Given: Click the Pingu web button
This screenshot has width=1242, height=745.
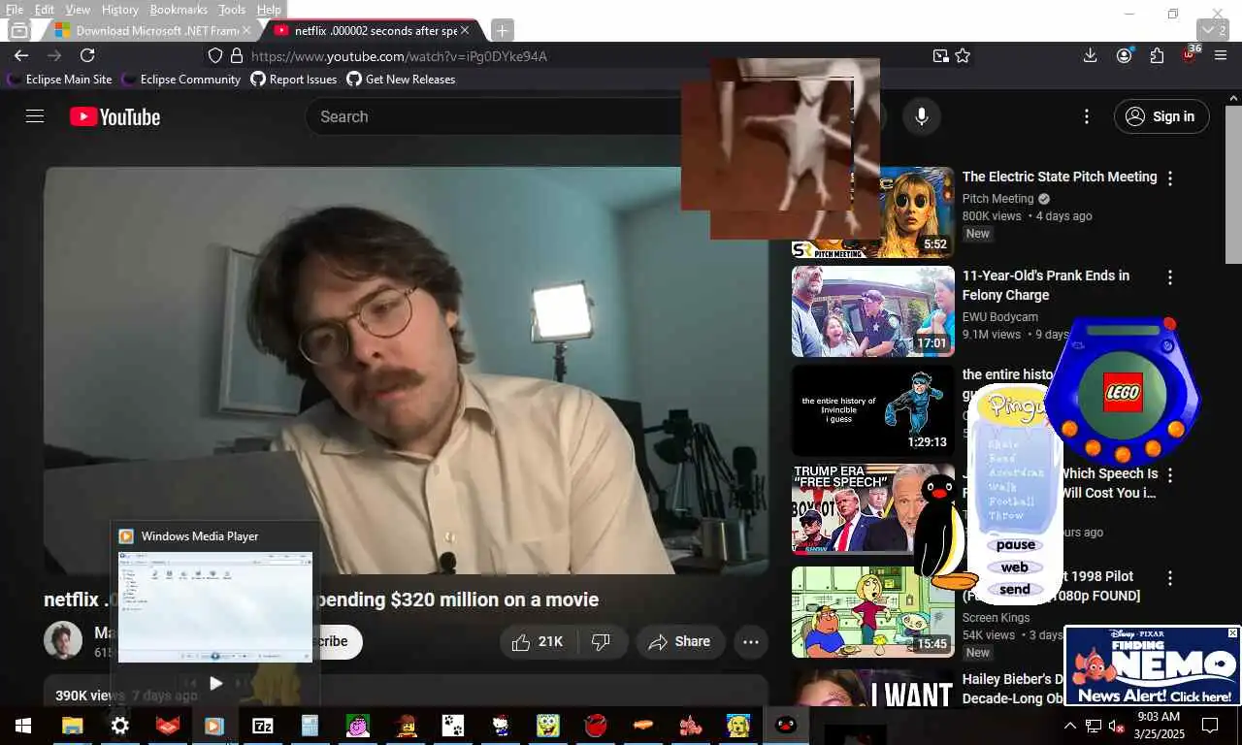Looking at the screenshot, I should click(x=1015, y=567).
